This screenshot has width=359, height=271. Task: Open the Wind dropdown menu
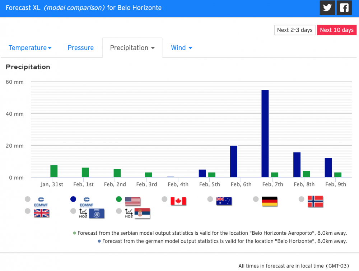point(181,48)
